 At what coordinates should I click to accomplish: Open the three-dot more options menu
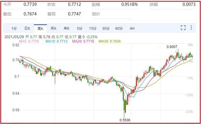pos(191,28)
